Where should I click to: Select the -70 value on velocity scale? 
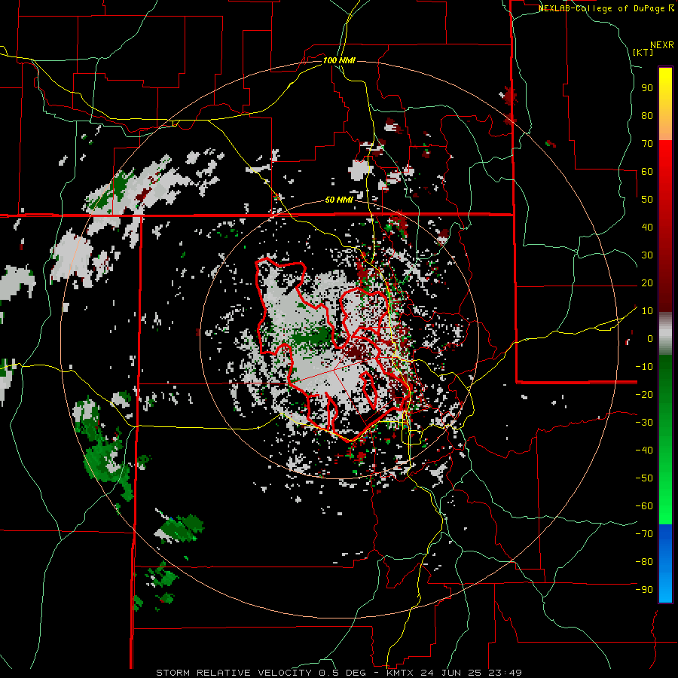(644, 534)
